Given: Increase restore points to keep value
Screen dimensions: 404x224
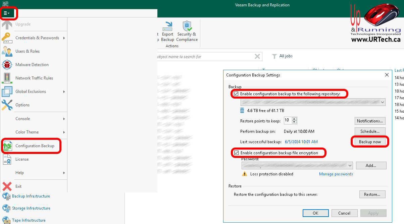Looking at the screenshot, I should point(294,119).
